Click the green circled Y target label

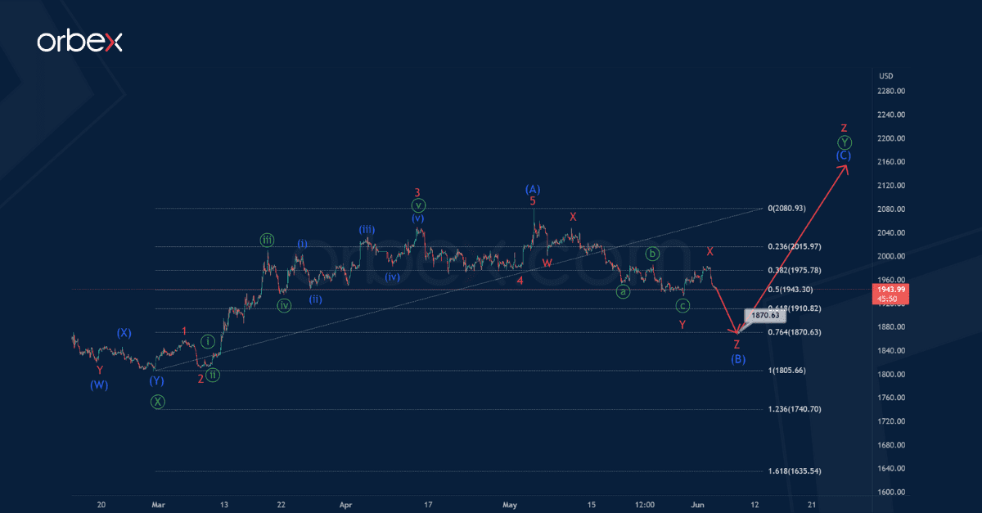(844, 142)
